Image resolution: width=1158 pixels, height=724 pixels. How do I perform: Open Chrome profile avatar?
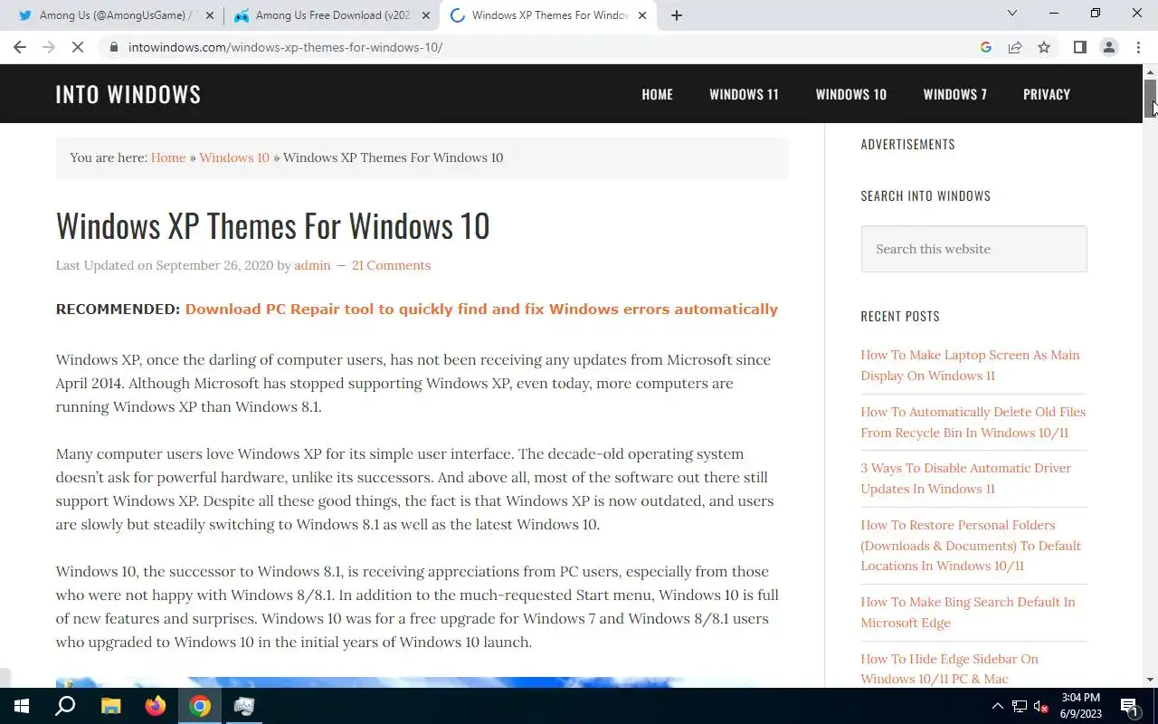[x=1109, y=47]
